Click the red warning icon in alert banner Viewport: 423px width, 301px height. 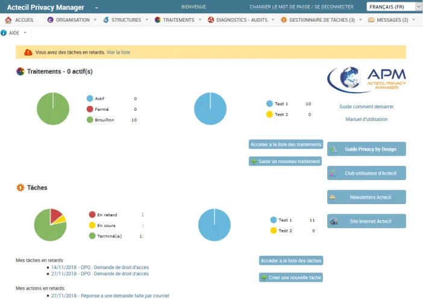pos(28,52)
